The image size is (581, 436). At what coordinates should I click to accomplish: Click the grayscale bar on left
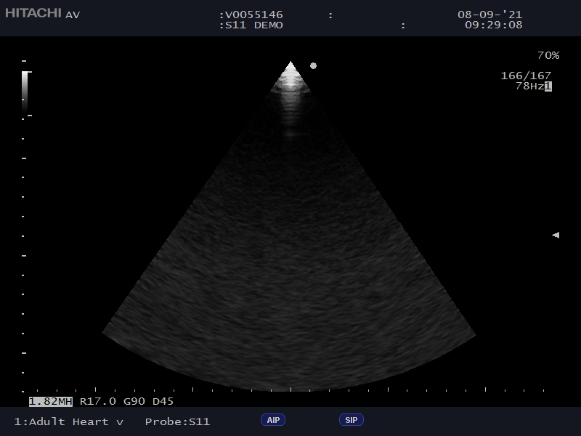[25, 93]
